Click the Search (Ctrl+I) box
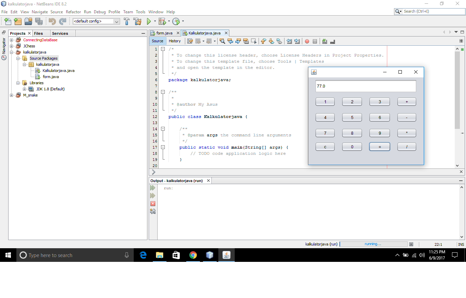Screen dimensions: 466x298 pyautogui.click(x=429, y=11)
